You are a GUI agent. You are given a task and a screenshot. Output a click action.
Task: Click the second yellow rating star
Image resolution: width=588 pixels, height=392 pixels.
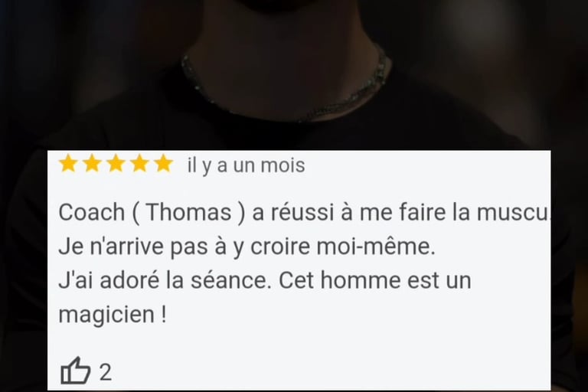(x=92, y=164)
